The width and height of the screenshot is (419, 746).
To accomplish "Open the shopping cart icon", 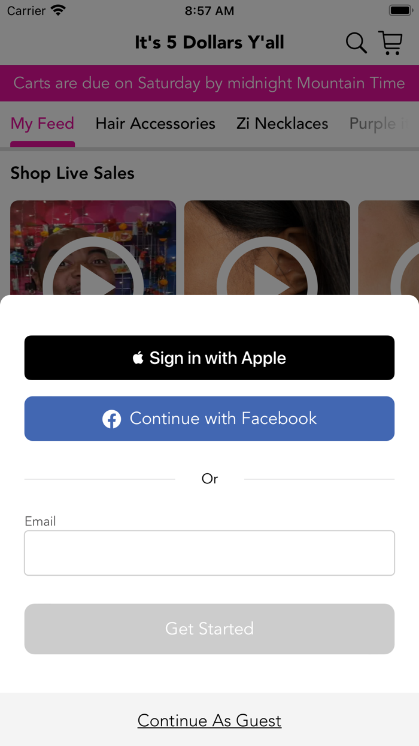I will 390,43.
